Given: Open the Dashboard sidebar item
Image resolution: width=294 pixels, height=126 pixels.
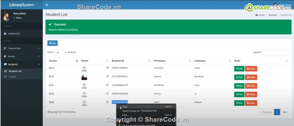Looking at the screenshot, I should click(x=21, y=34).
